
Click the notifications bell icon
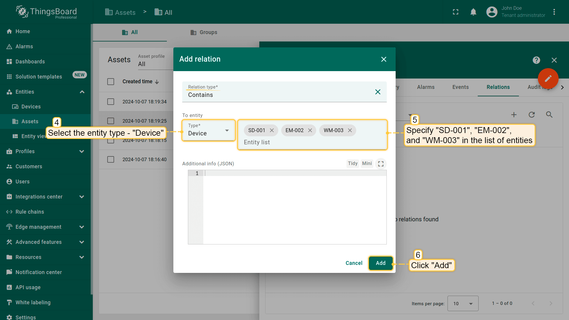[x=473, y=12]
